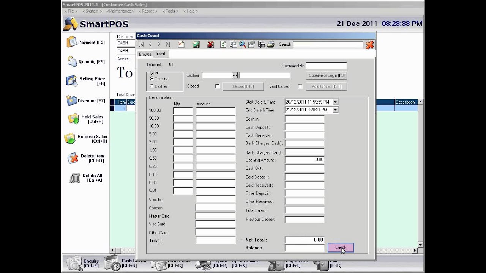Tick the Void Closed checkbox
The width and height of the screenshot is (486, 273).
[x=300, y=86]
